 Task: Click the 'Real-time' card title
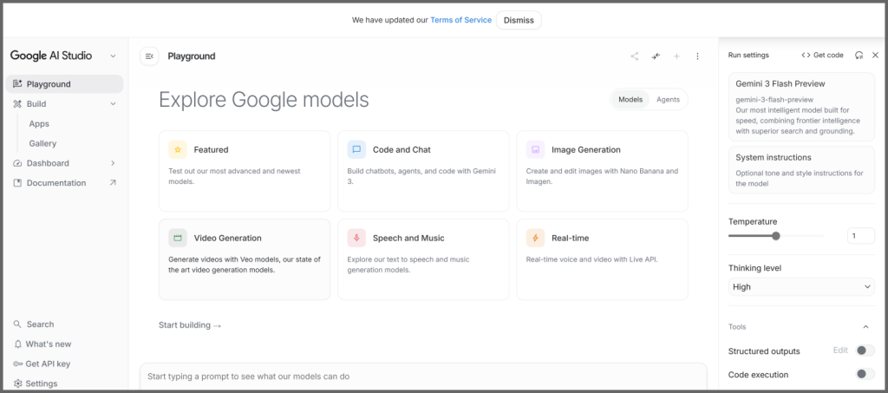[571, 238]
